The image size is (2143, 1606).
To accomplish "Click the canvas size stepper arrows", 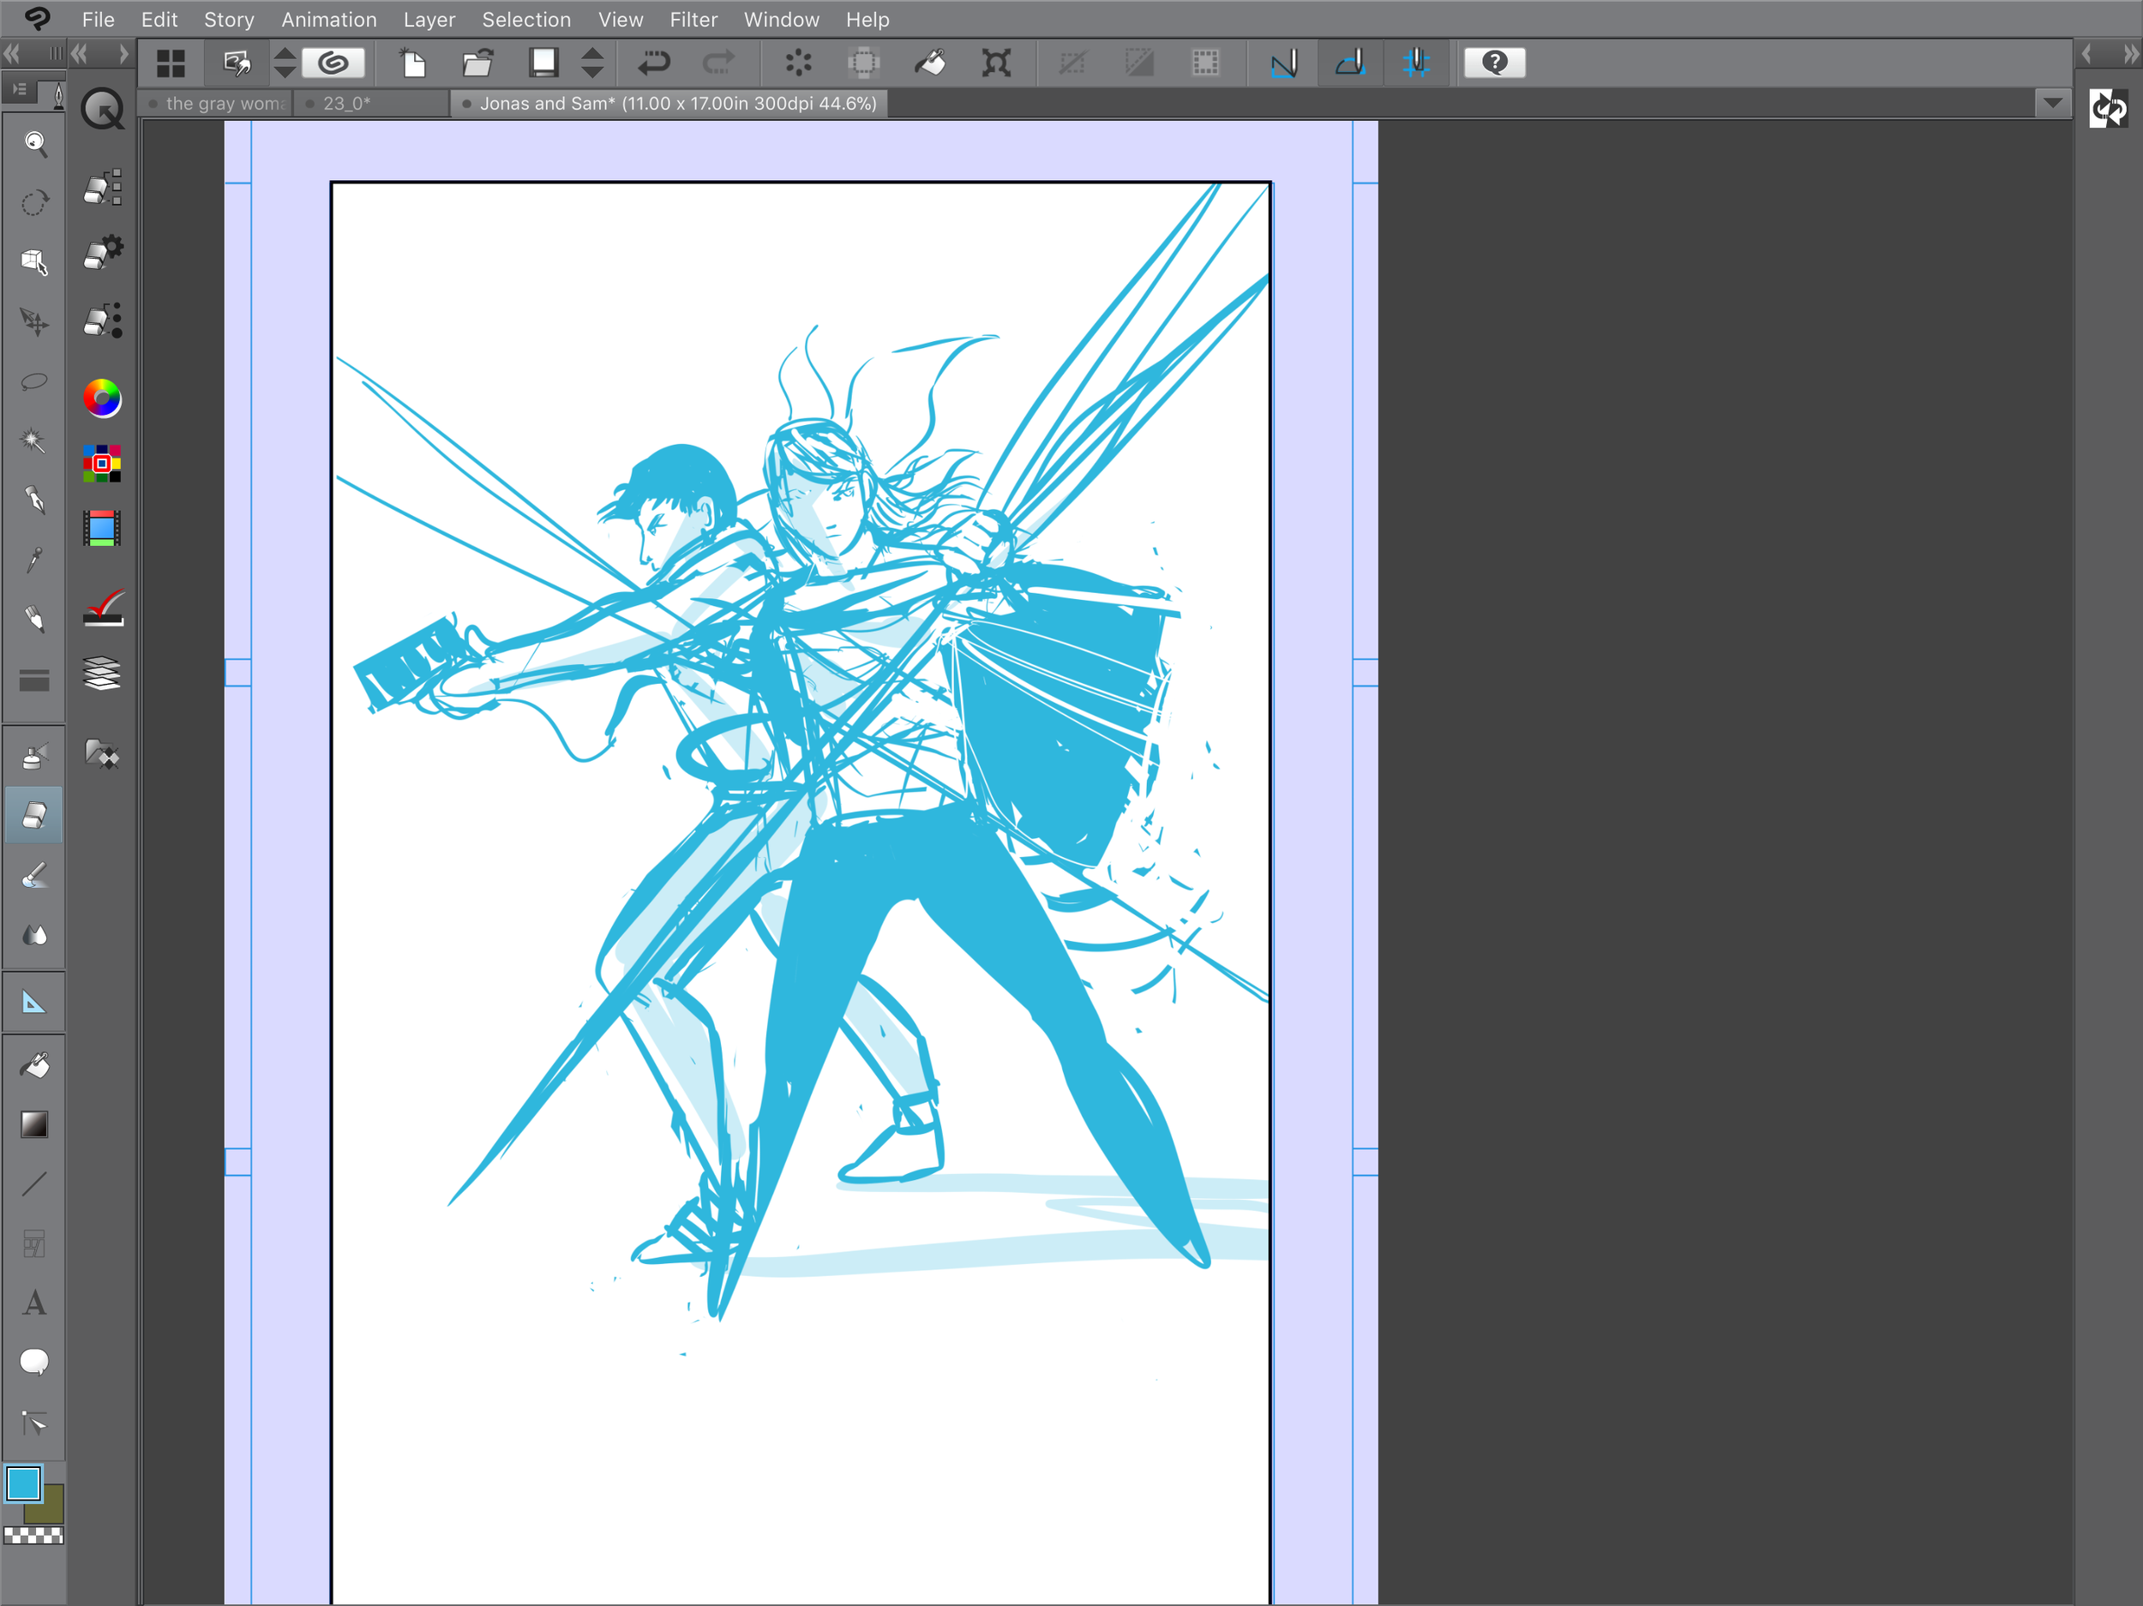I will point(592,62).
